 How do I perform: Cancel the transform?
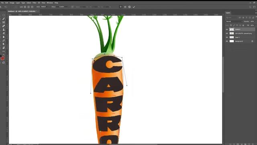click(x=129, y=7)
